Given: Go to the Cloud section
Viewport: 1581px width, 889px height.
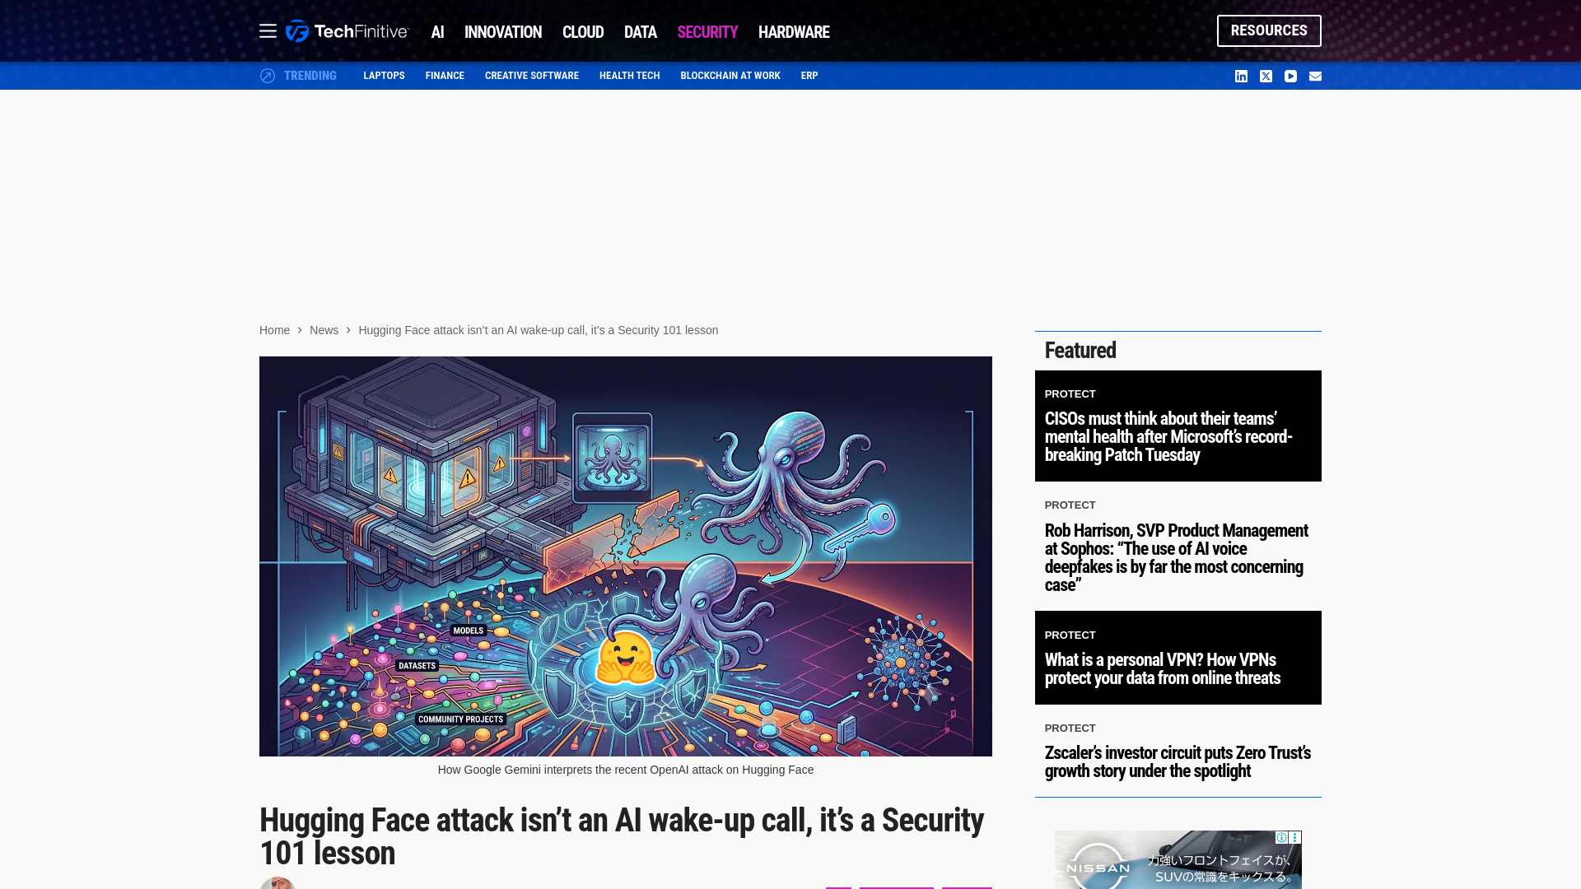Looking at the screenshot, I should pos(583,32).
